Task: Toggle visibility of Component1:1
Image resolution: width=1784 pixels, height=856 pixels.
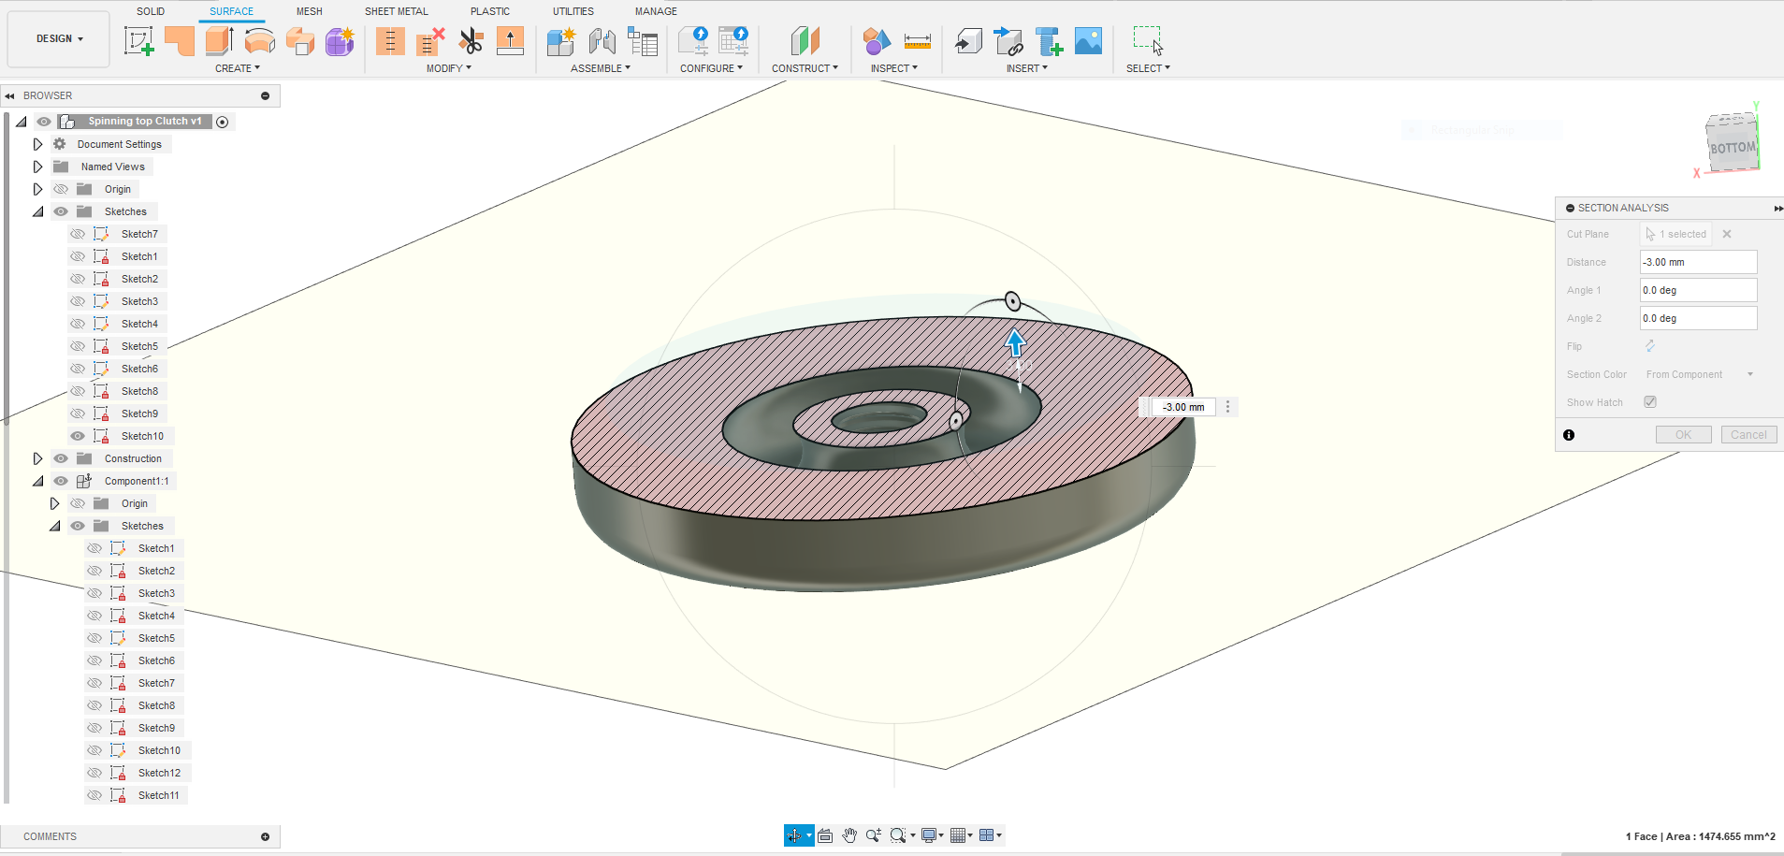Action: click(61, 481)
